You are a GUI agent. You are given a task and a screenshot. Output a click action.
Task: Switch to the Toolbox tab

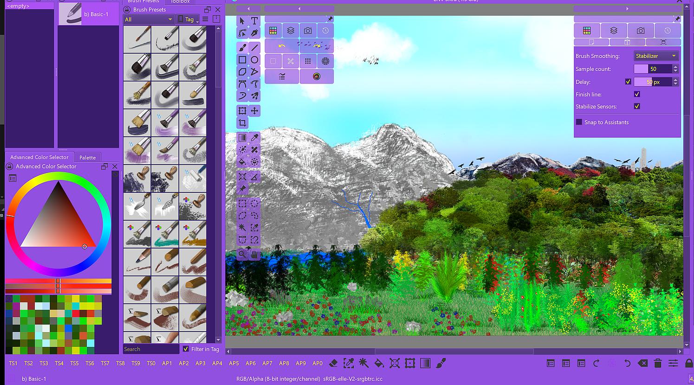[180, 1]
